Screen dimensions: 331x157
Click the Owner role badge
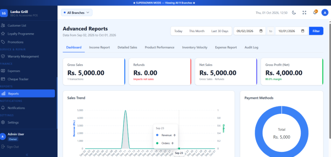coord(13,139)
